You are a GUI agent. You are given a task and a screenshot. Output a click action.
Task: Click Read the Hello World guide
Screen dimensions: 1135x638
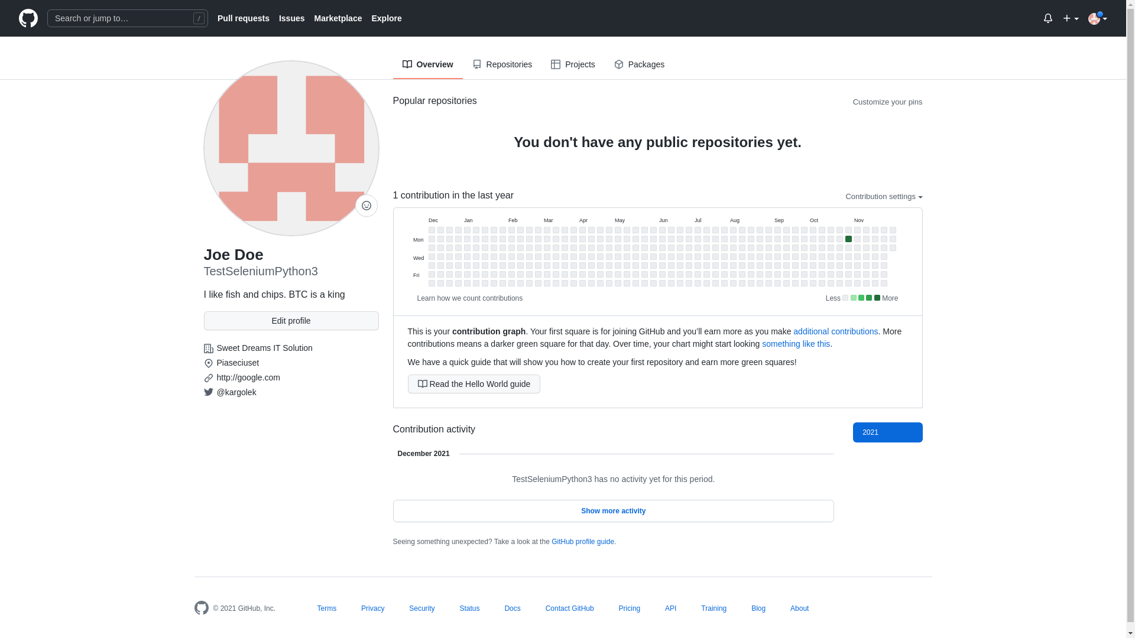pos(474,384)
